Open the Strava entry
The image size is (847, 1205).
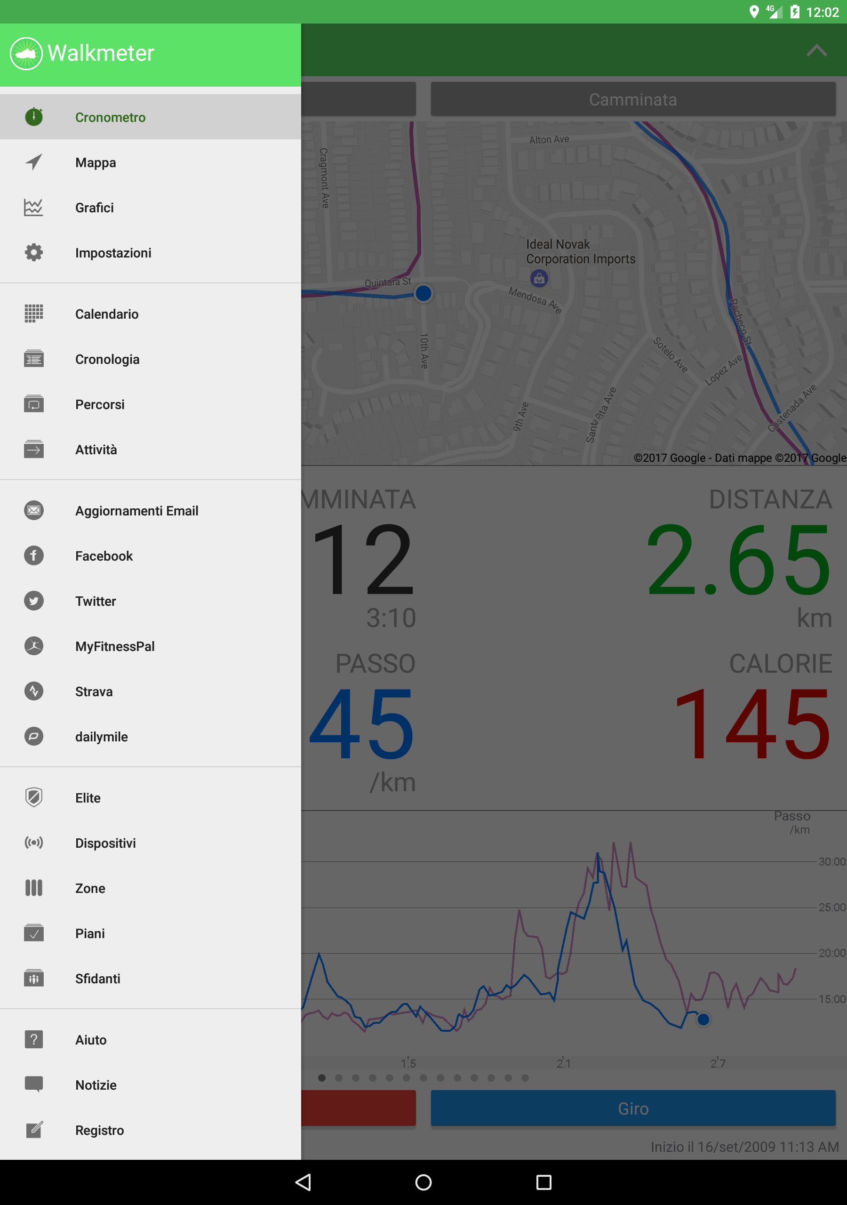[x=151, y=691]
